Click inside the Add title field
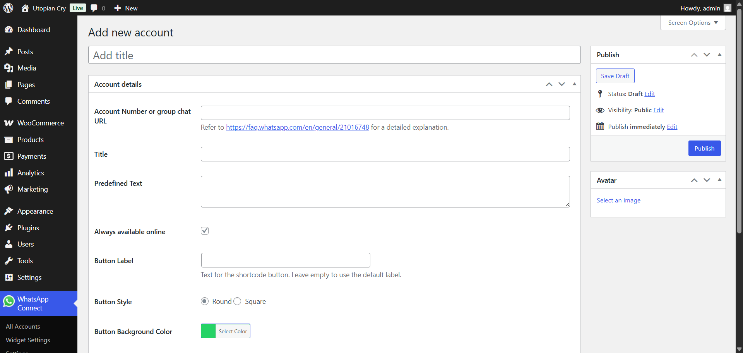 click(334, 55)
